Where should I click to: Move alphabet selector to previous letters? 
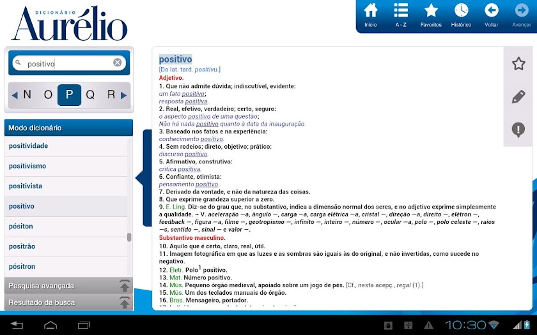click(14, 95)
